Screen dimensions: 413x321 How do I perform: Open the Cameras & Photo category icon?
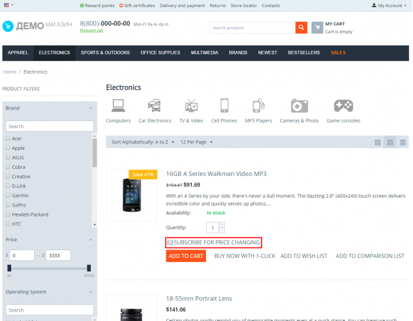tap(299, 106)
